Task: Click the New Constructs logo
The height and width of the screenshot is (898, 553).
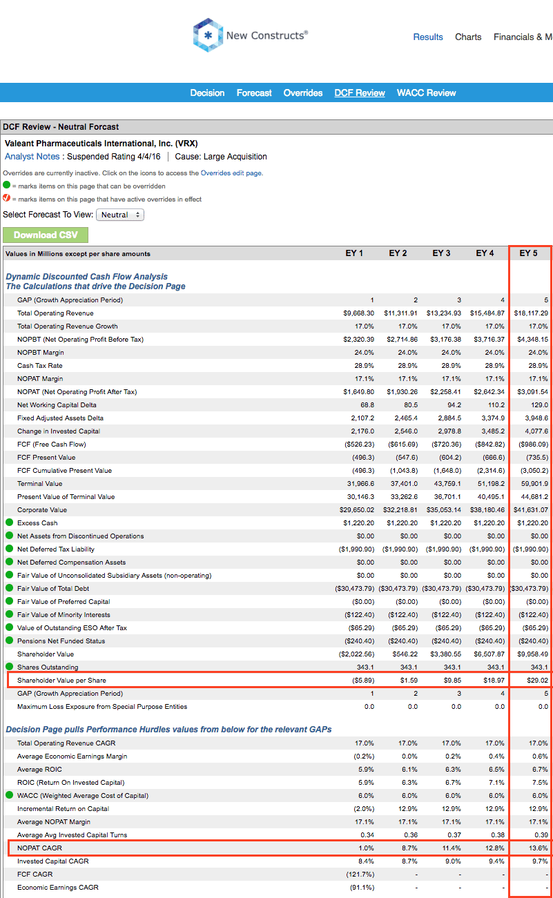Action: click(250, 35)
